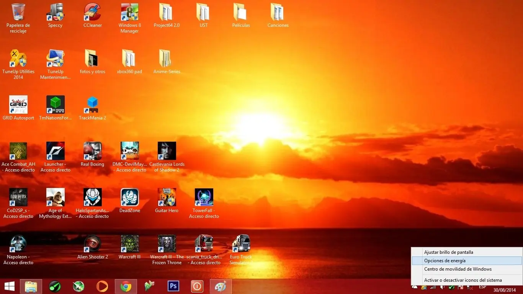
Task: Select the fotos y otros folder
Action: (x=92, y=62)
